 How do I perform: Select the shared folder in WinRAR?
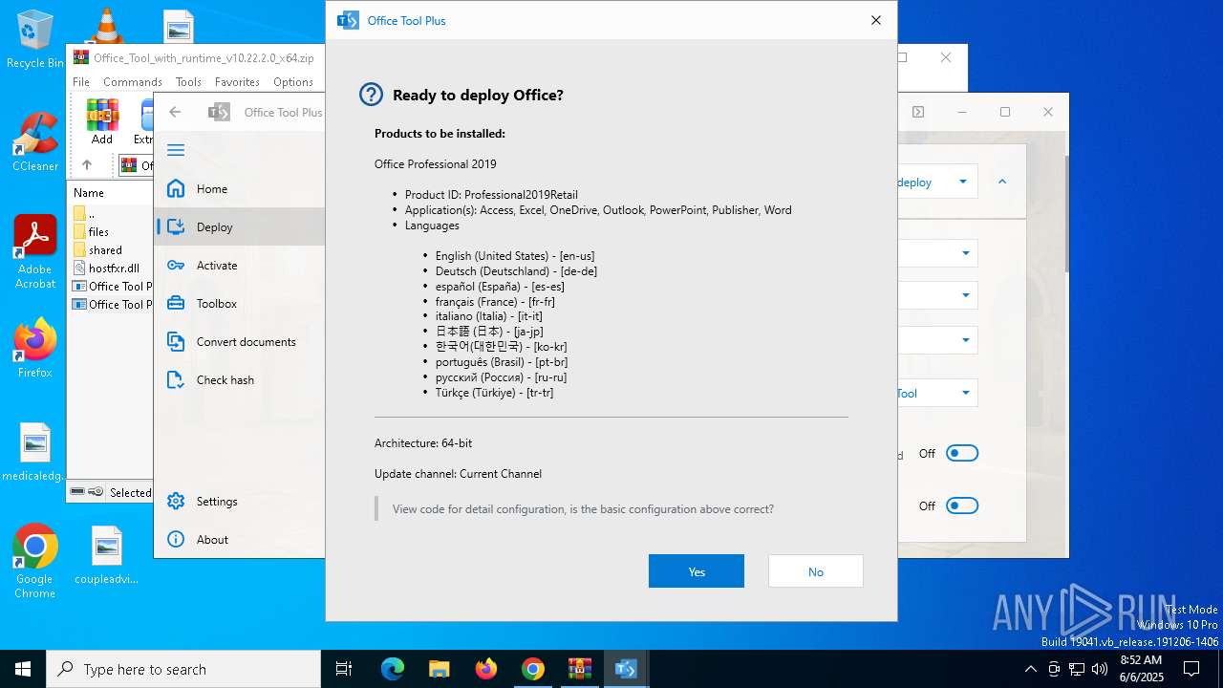105,250
